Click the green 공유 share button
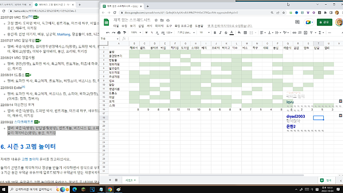This screenshot has height=193, width=343. click(325, 22)
